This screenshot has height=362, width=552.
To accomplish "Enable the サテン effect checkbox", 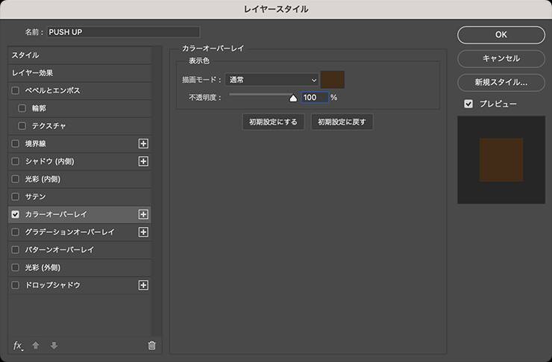I will (16, 196).
